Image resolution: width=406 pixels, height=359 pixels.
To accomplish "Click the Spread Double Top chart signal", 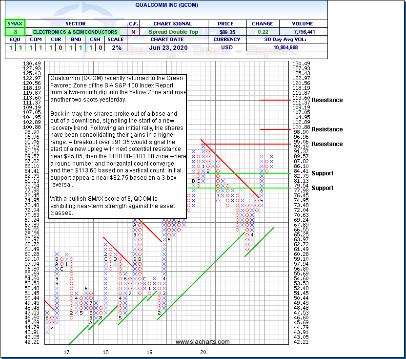I will pos(174,32).
